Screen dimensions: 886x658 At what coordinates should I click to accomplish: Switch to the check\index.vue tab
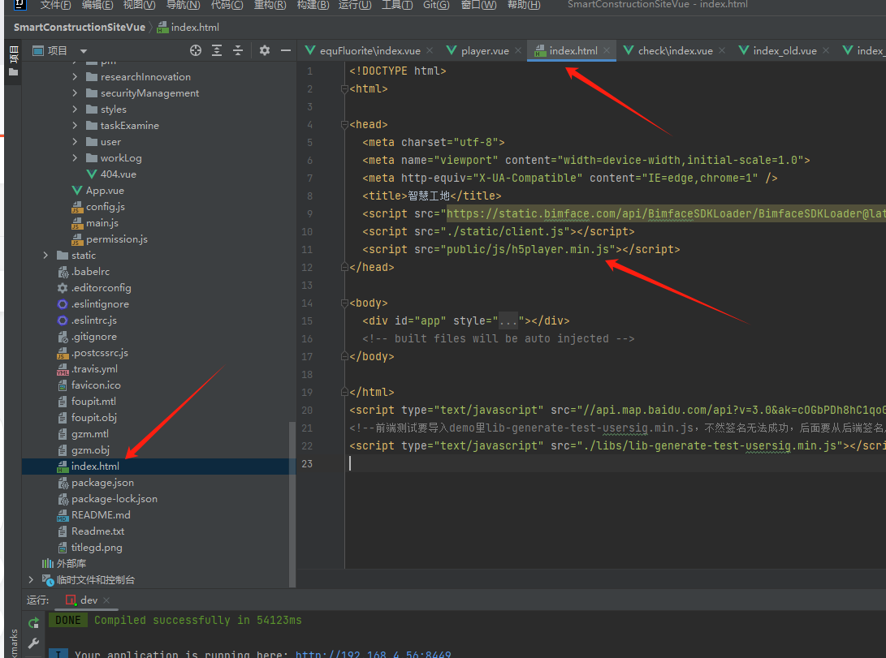(675, 51)
